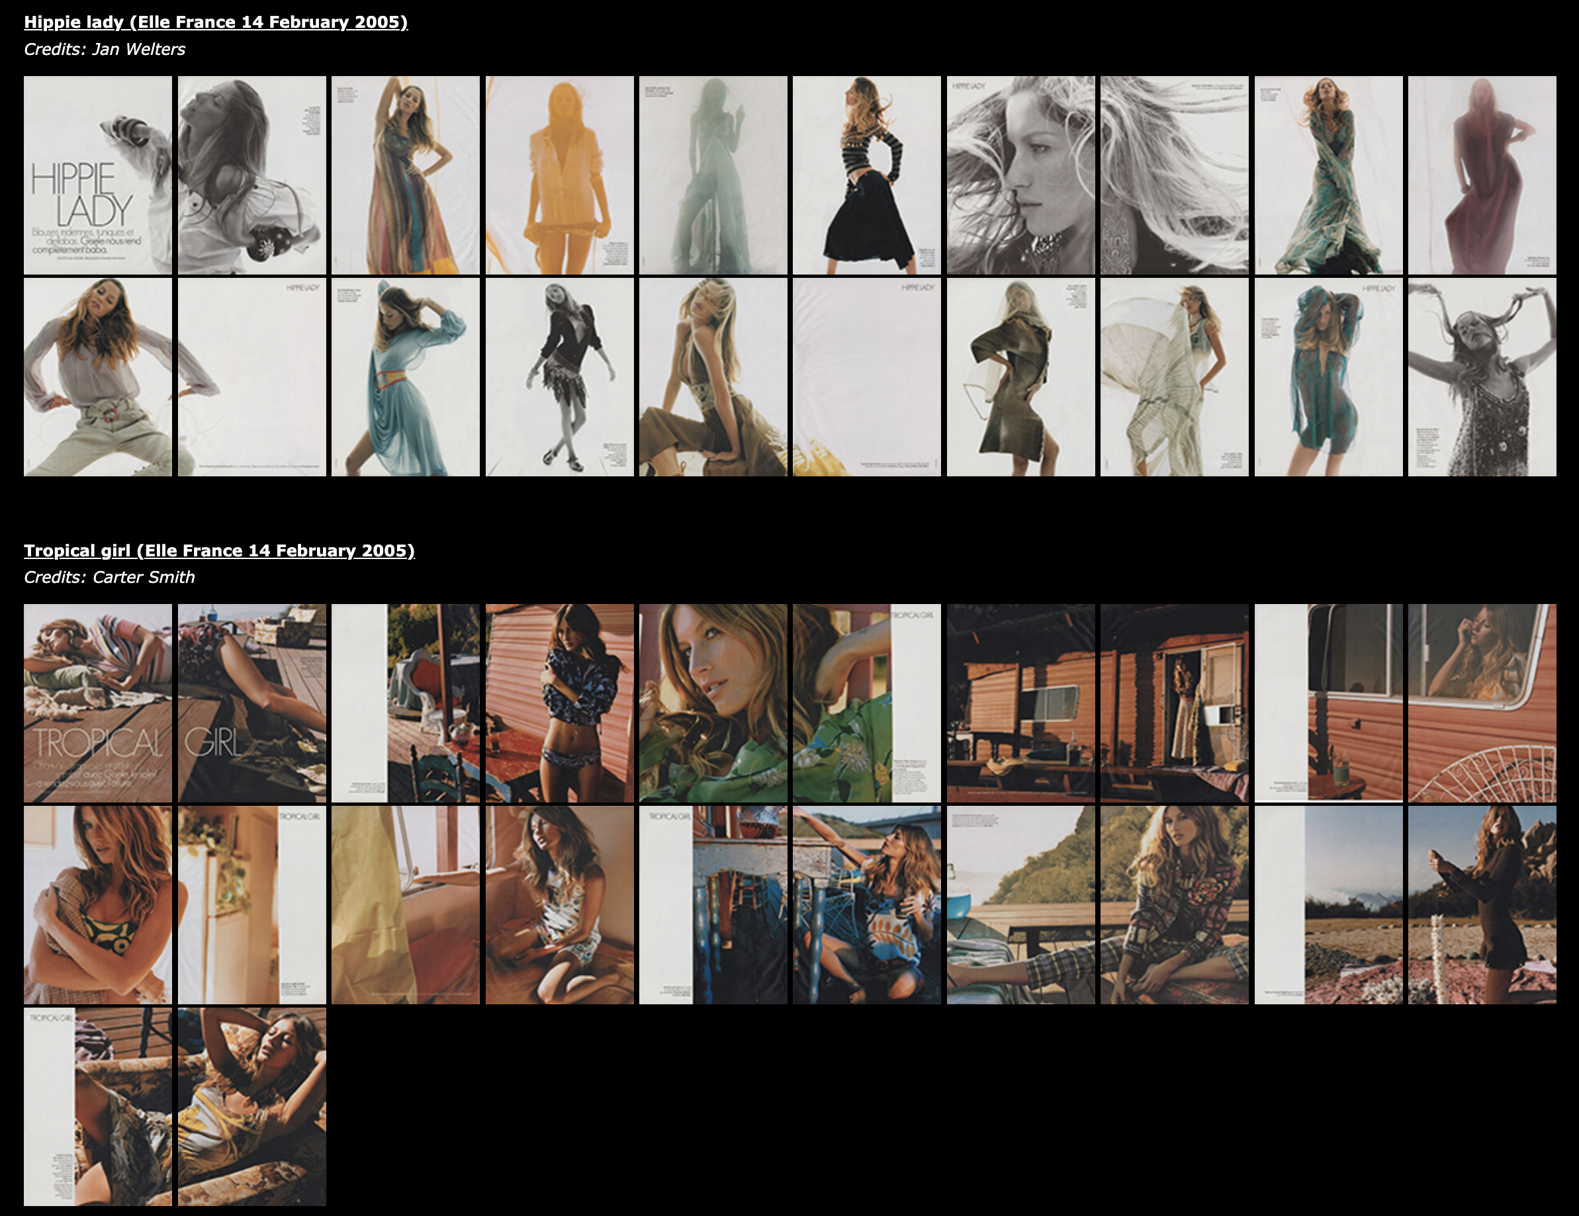This screenshot has width=1579, height=1216.
Task: Open the Tropical girl editorial title link
Action: 219,550
